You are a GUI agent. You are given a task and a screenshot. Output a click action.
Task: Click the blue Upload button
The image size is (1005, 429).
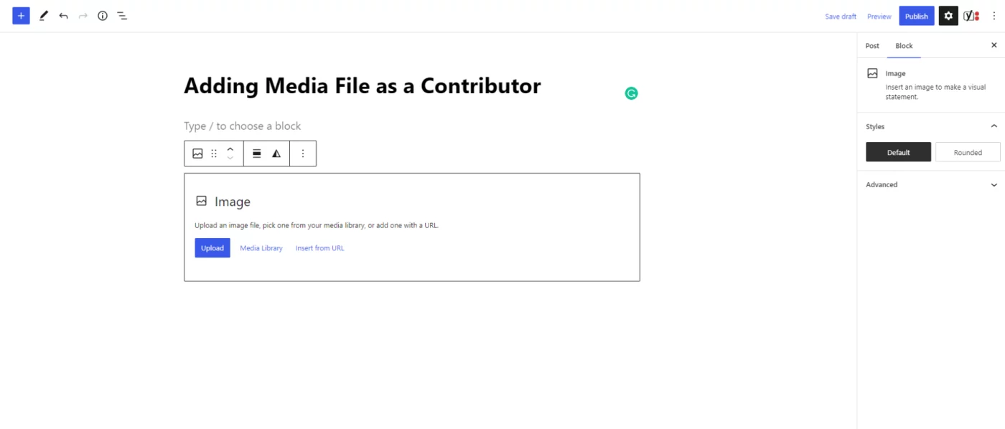(212, 248)
